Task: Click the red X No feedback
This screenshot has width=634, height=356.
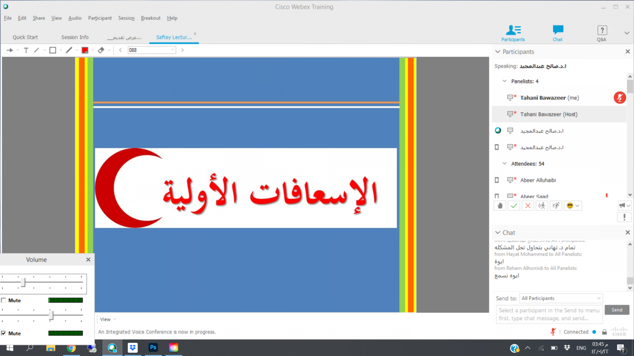Action: (x=528, y=206)
